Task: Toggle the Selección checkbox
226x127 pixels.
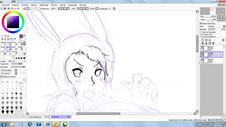Action: pos(42,9)
